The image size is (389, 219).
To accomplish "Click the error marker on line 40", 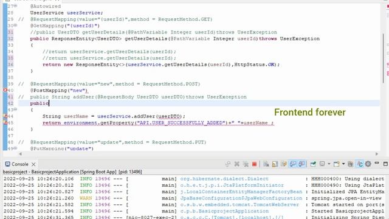I will coord(5,90).
